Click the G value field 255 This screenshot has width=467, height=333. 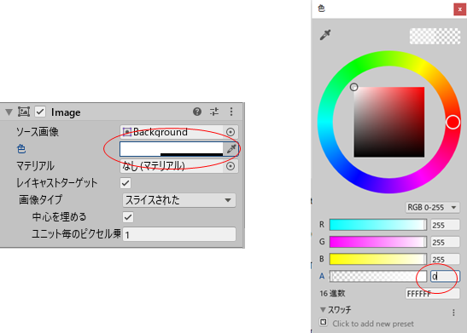pos(445,242)
